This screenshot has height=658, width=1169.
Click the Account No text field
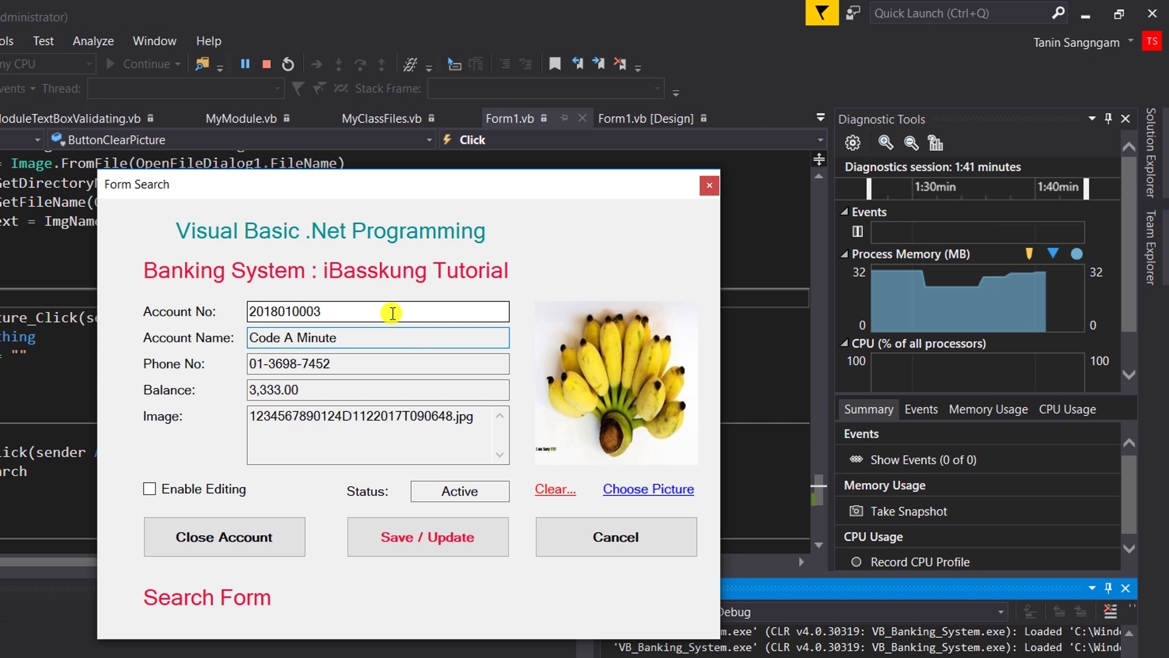(378, 311)
